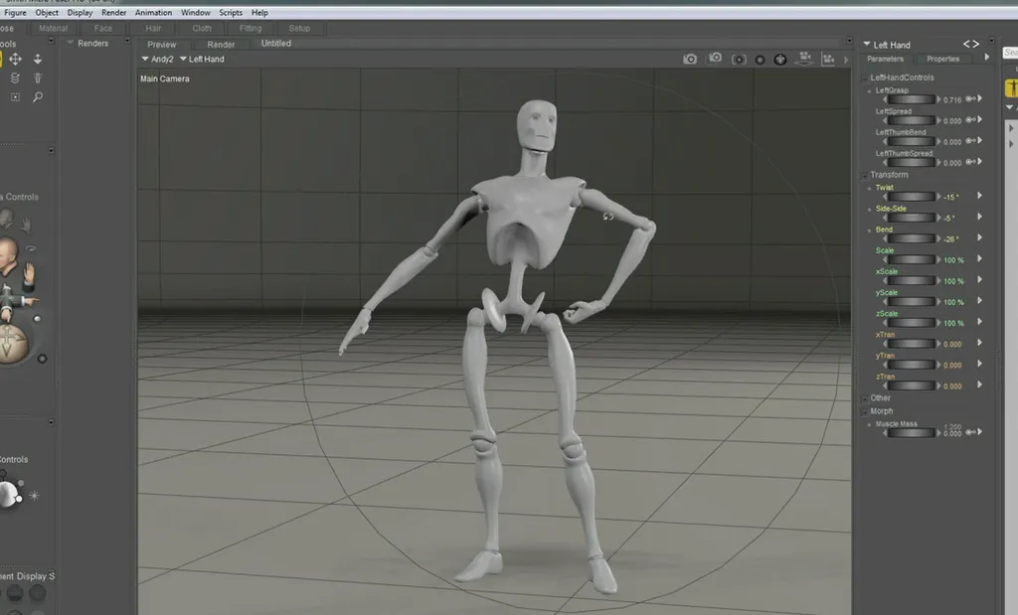Click the LeftGrasp dial slider
Screen dimensions: 1018x615
tap(912, 100)
